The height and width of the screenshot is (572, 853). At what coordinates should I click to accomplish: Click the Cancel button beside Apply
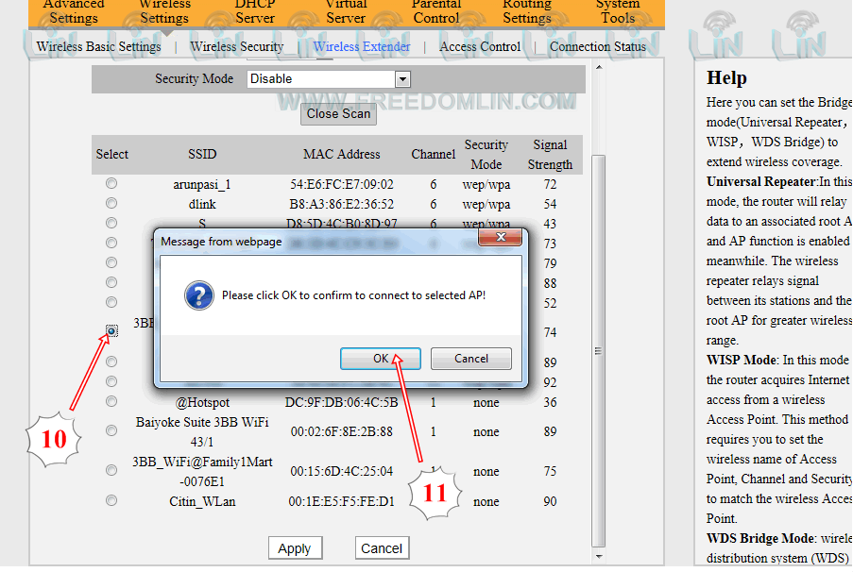coord(382,548)
